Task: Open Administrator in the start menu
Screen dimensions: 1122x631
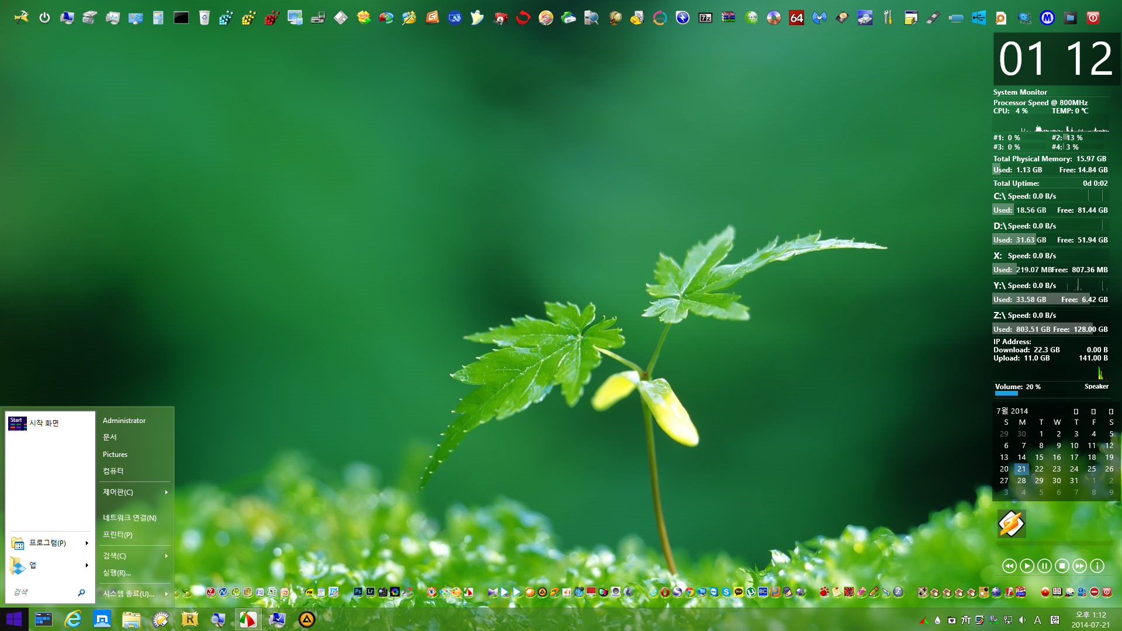Action: coord(124,420)
